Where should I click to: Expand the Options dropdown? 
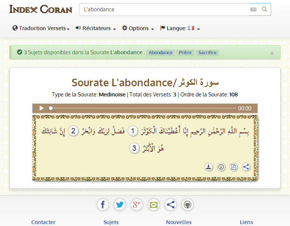coord(138,28)
